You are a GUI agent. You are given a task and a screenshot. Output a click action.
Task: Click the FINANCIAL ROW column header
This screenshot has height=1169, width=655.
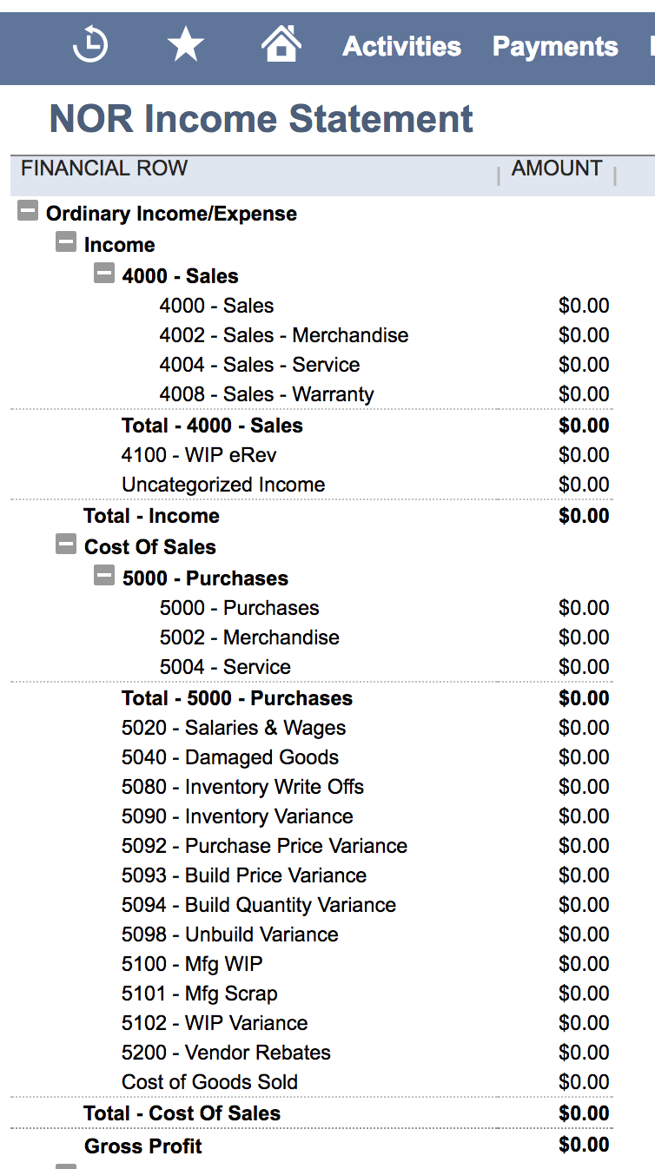click(104, 168)
